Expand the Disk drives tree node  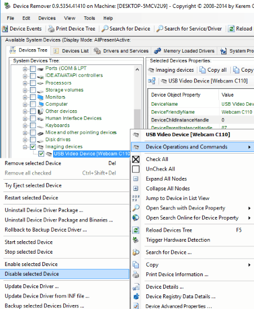point(25,140)
